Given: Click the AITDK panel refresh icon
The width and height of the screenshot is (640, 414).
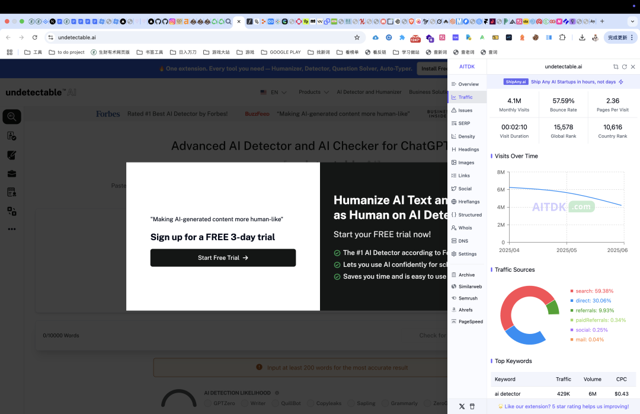Looking at the screenshot, I should (625, 66).
